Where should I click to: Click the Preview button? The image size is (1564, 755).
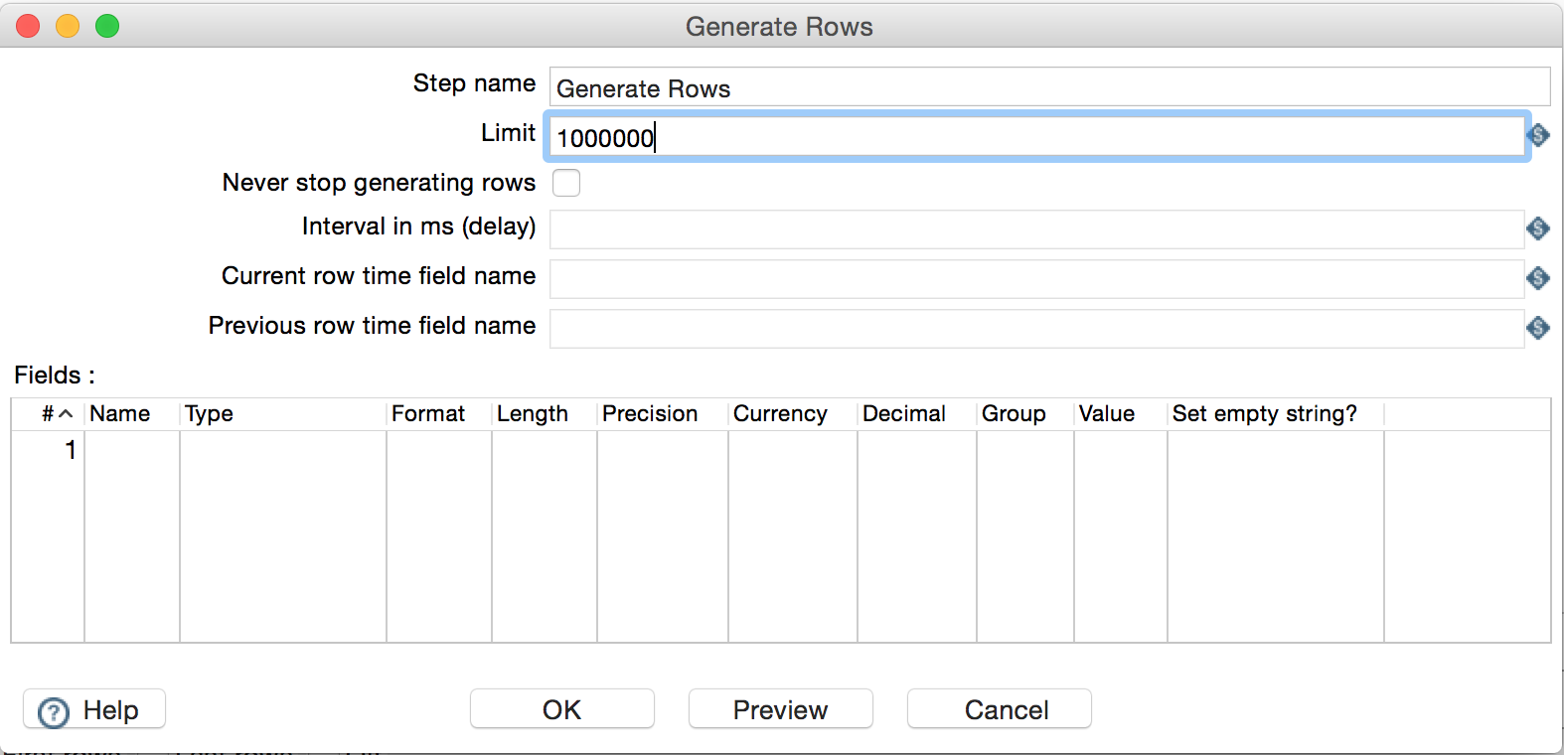click(x=781, y=709)
